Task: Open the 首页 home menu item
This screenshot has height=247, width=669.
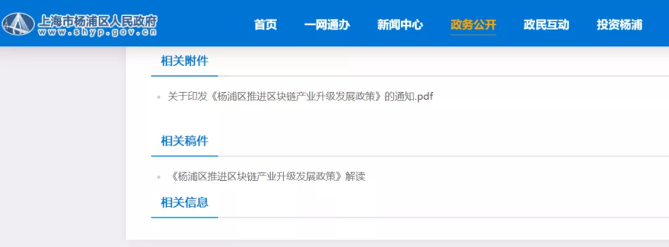Action: coord(266,25)
